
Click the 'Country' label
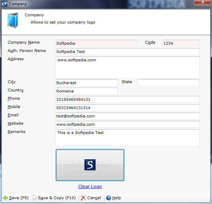pyautogui.click(x=16, y=90)
